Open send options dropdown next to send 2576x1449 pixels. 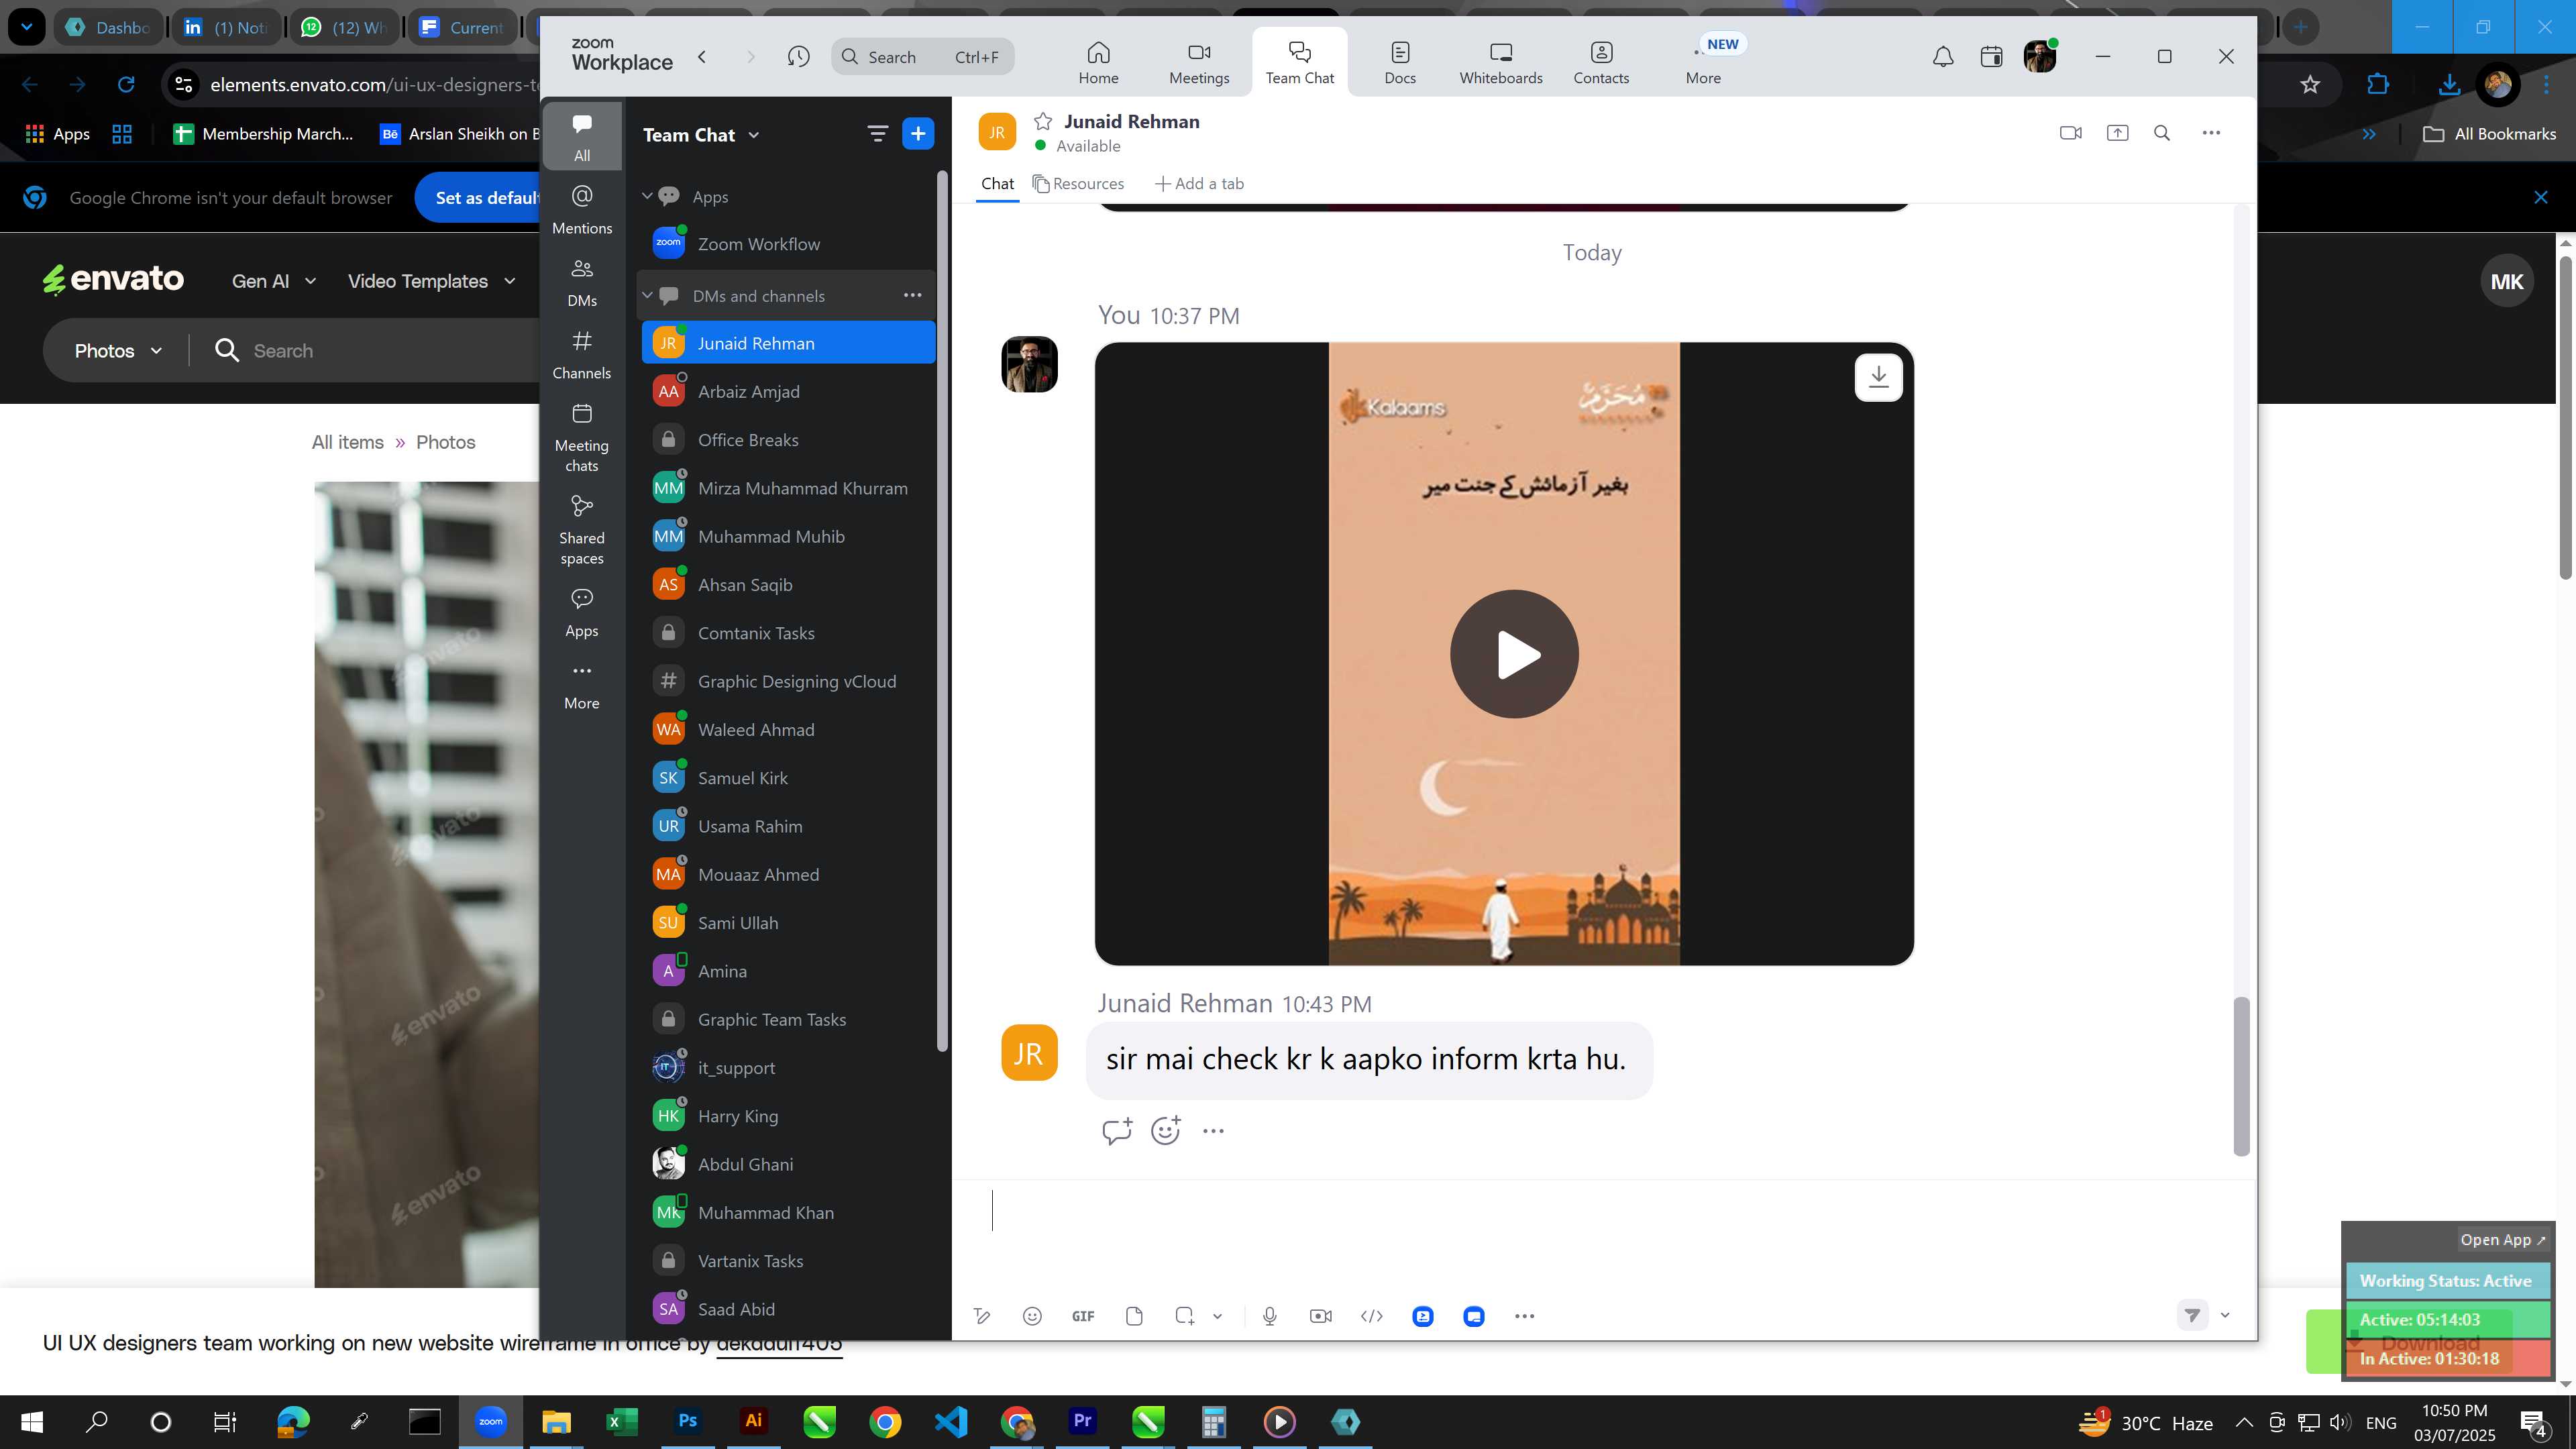(x=2225, y=1315)
